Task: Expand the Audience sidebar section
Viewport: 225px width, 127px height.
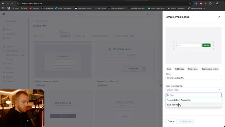Action: tap(14, 73)
